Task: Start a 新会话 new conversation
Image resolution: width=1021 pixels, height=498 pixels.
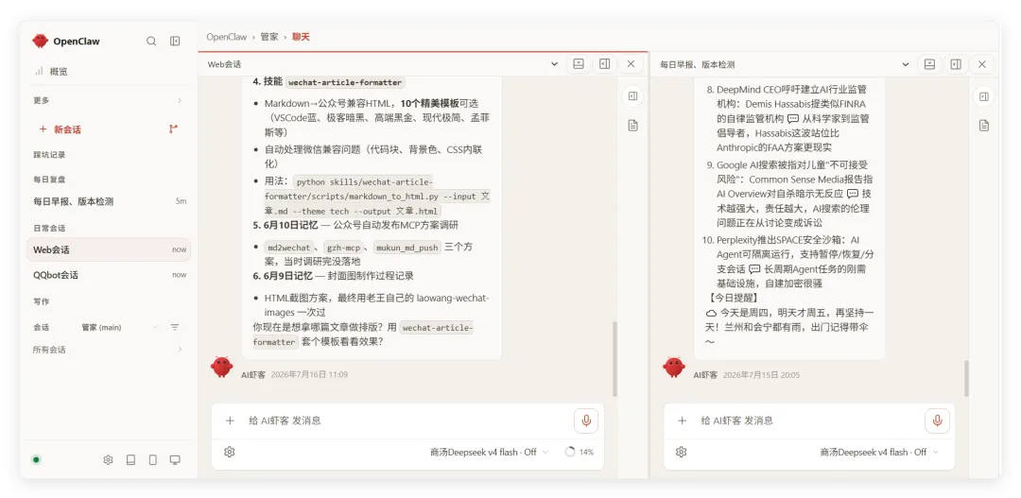Action: click(x=60, y=129)
